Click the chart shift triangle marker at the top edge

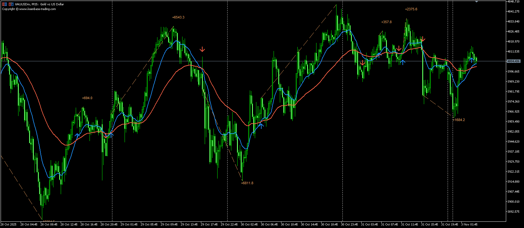pos(476,2)
